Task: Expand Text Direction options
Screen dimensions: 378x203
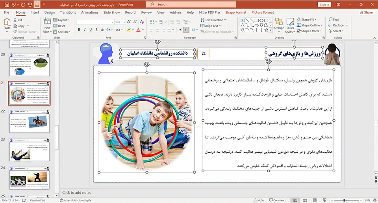Action: [x=213, y=20]
